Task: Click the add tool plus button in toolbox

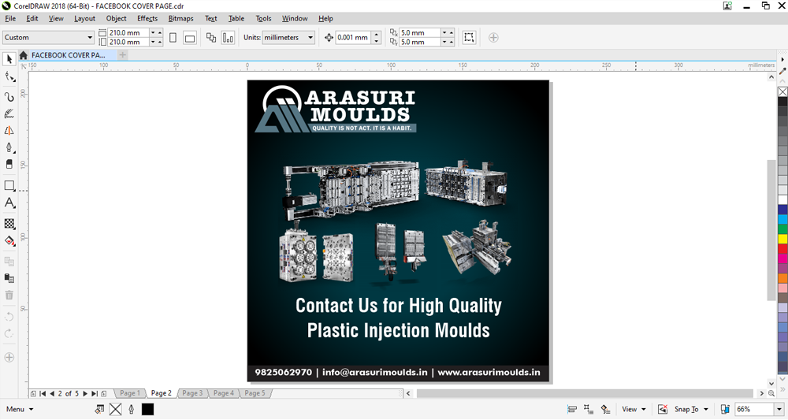Action: point(9,357)
